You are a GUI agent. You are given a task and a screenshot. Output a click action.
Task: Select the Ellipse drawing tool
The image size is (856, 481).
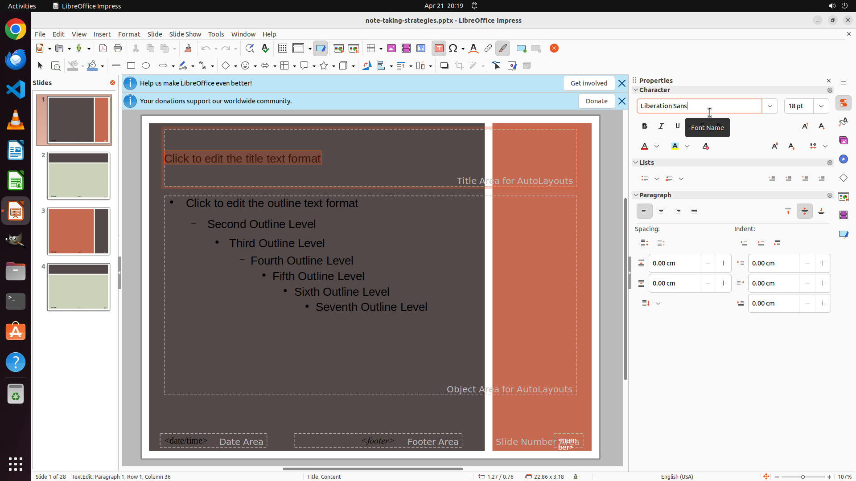(146, 66)
